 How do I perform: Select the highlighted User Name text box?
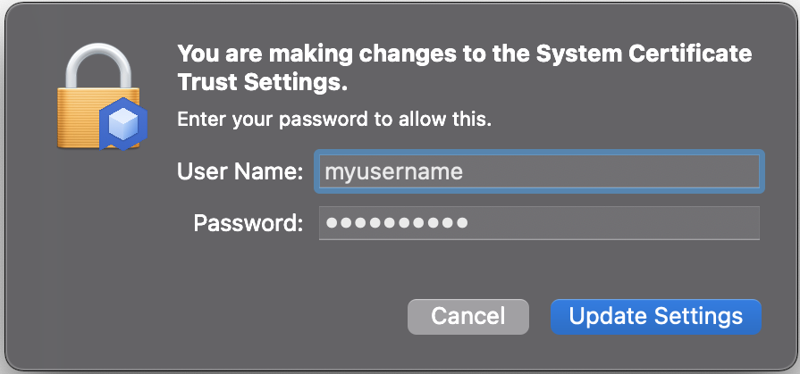coord(539,171)
